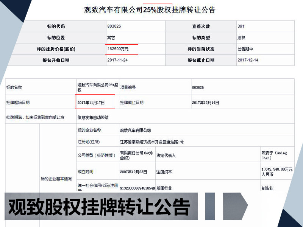Click the 挂牌截止日期 label
Screen dimensions: 303x227
click(132, 103)
